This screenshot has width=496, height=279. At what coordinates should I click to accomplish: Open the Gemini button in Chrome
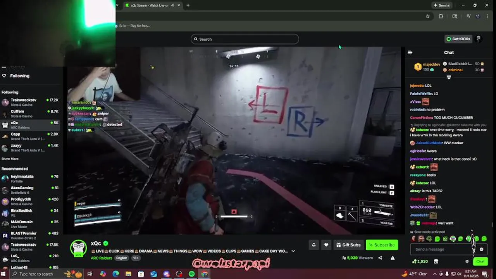click(x=442, y=5)
